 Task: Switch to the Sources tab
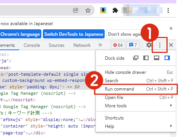point(56,45)
